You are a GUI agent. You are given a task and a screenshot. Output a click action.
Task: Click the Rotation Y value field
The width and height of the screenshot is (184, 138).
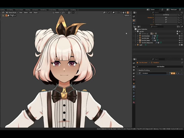[166, 20]
